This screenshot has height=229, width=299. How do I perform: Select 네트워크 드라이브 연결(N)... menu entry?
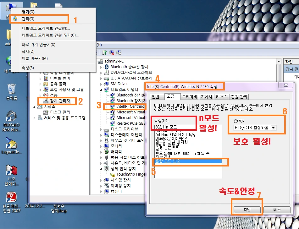(x=53, y=28)
